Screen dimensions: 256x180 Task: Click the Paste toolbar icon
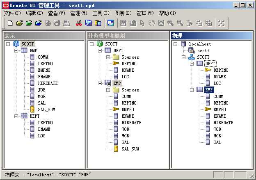tap(98, 23)
